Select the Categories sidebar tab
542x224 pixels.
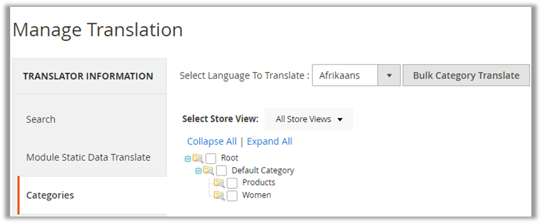pos(50,195)
